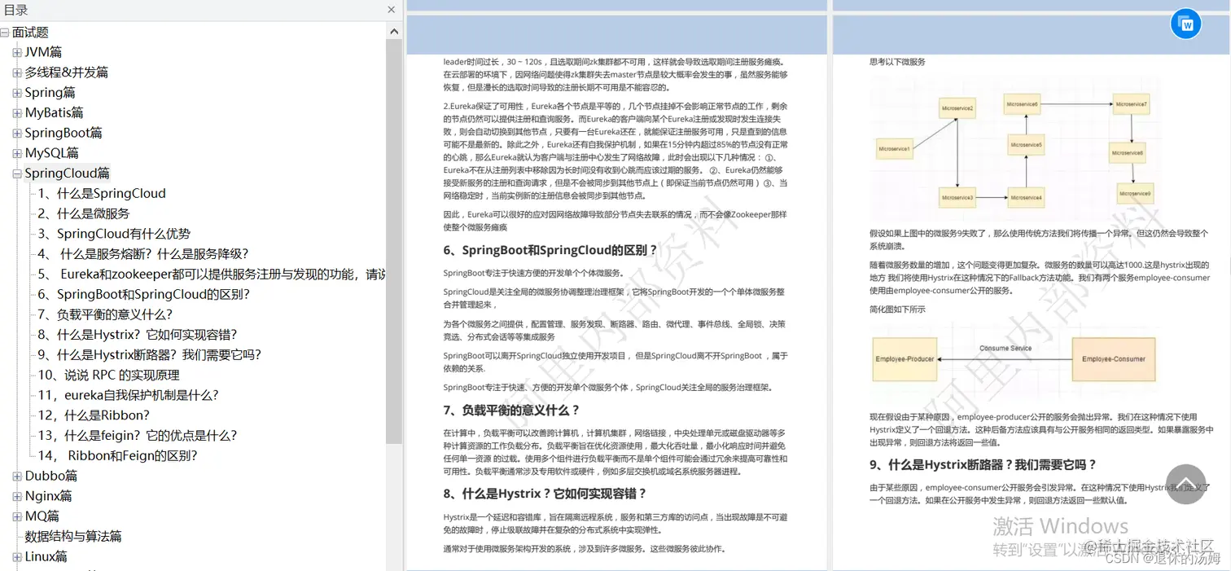Click heading 6、SpringBoot和SpringCloud的区别 in document
The image size is (1231, 571).
point(550,251)
